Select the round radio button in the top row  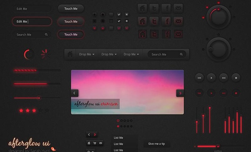pos(103,14)
